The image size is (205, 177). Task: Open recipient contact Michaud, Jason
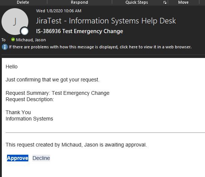click(x=31, y=40)
